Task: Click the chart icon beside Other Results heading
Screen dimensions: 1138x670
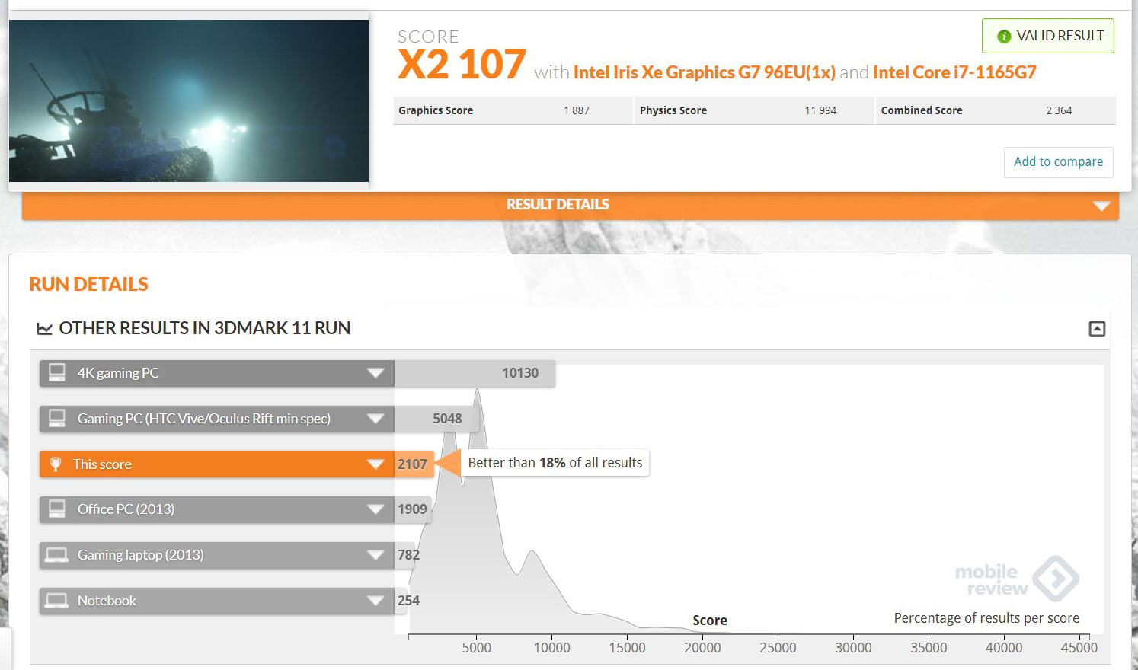Action: coord(45,329)
